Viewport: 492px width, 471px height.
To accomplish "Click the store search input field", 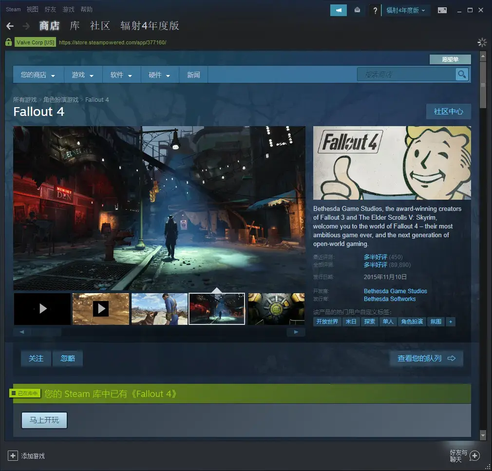I will coord(406,75).
